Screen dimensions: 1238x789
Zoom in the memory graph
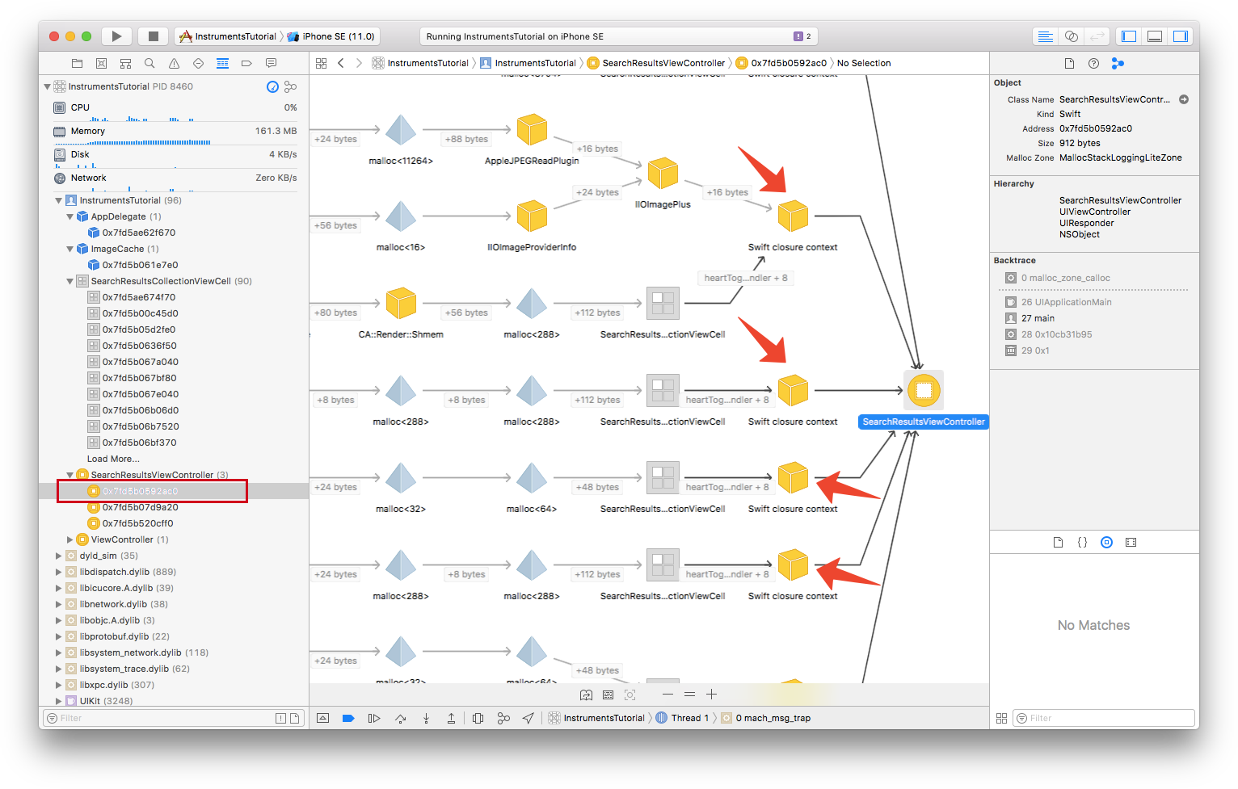711,695
